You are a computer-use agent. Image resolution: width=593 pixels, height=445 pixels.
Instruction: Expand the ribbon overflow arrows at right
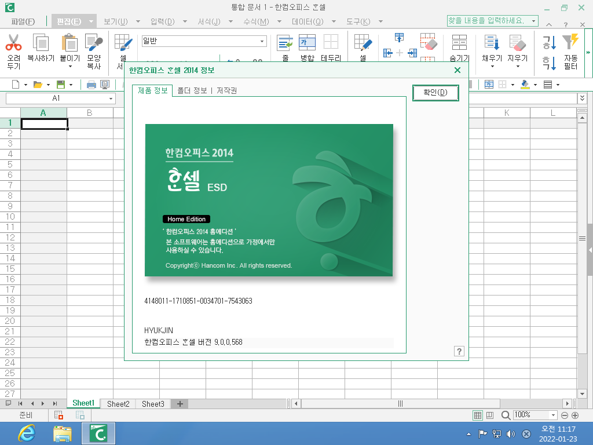[x=588, y=52]
